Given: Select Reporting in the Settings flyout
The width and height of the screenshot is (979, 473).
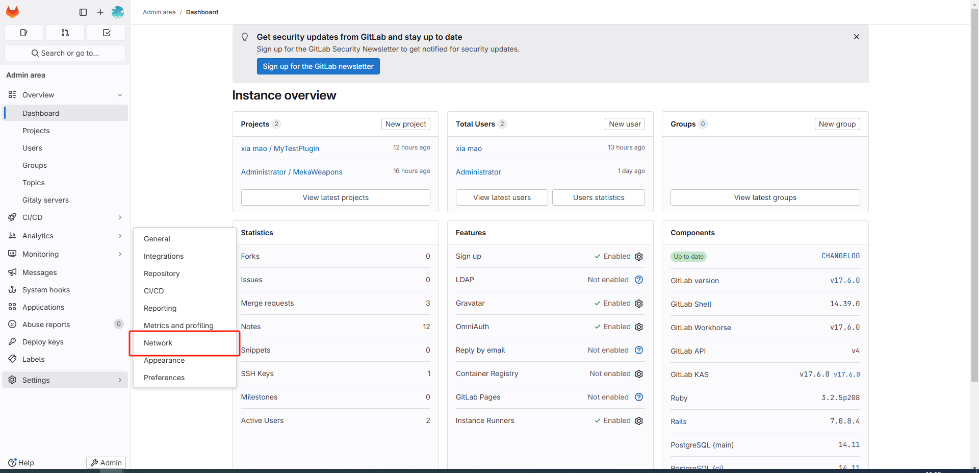Looking at the screenshot, I should tap(185, 308).
